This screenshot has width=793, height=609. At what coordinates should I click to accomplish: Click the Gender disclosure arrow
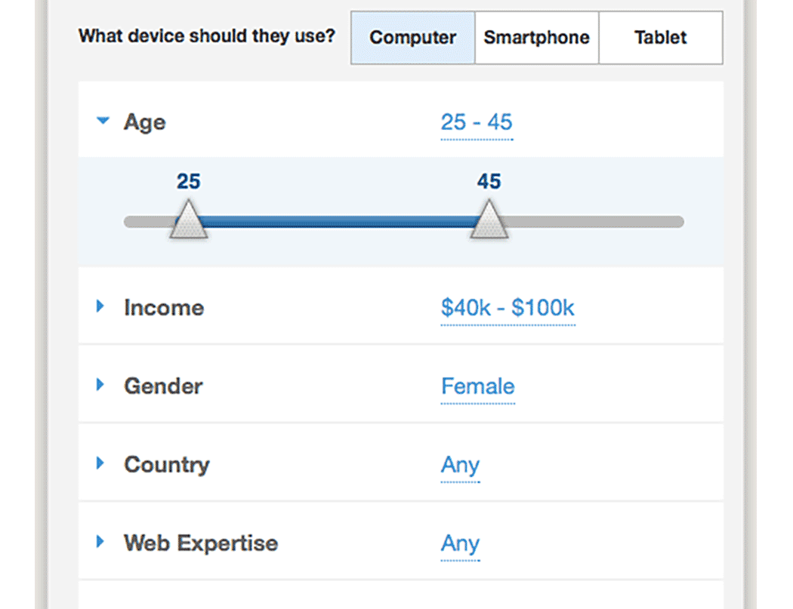pyautogui.click(x=101, y=385)
